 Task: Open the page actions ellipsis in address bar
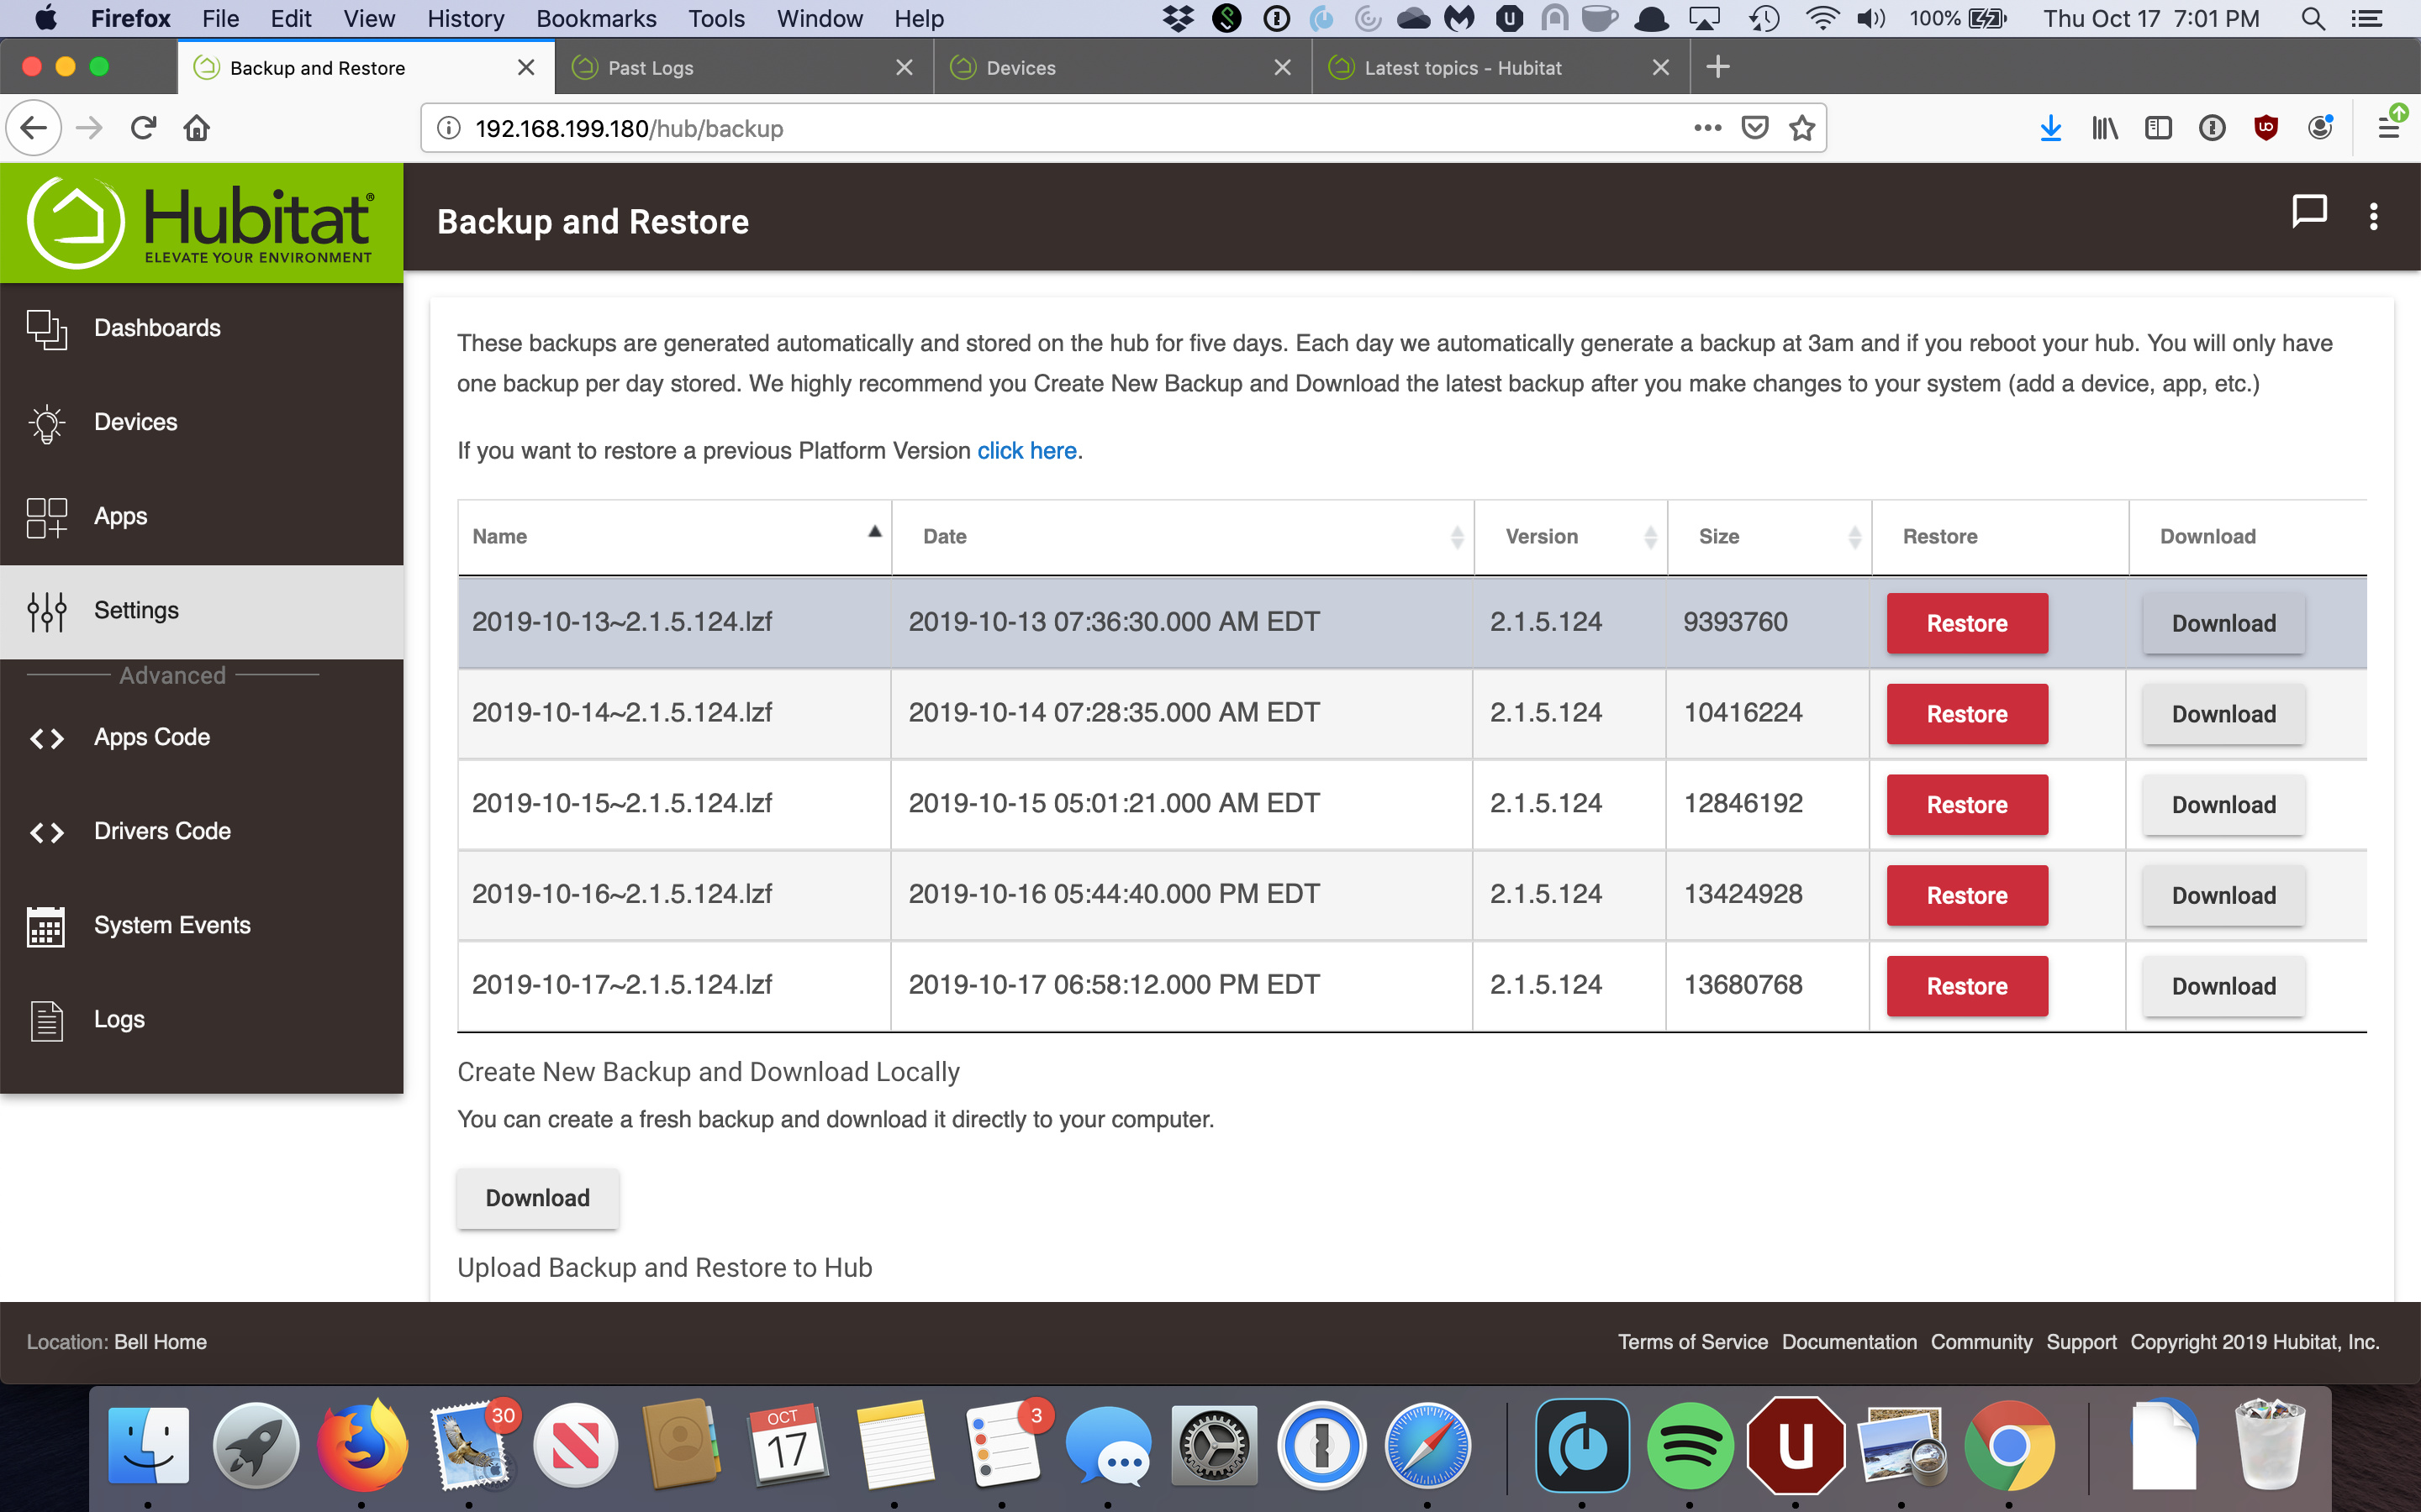[x=1707, y=128]
